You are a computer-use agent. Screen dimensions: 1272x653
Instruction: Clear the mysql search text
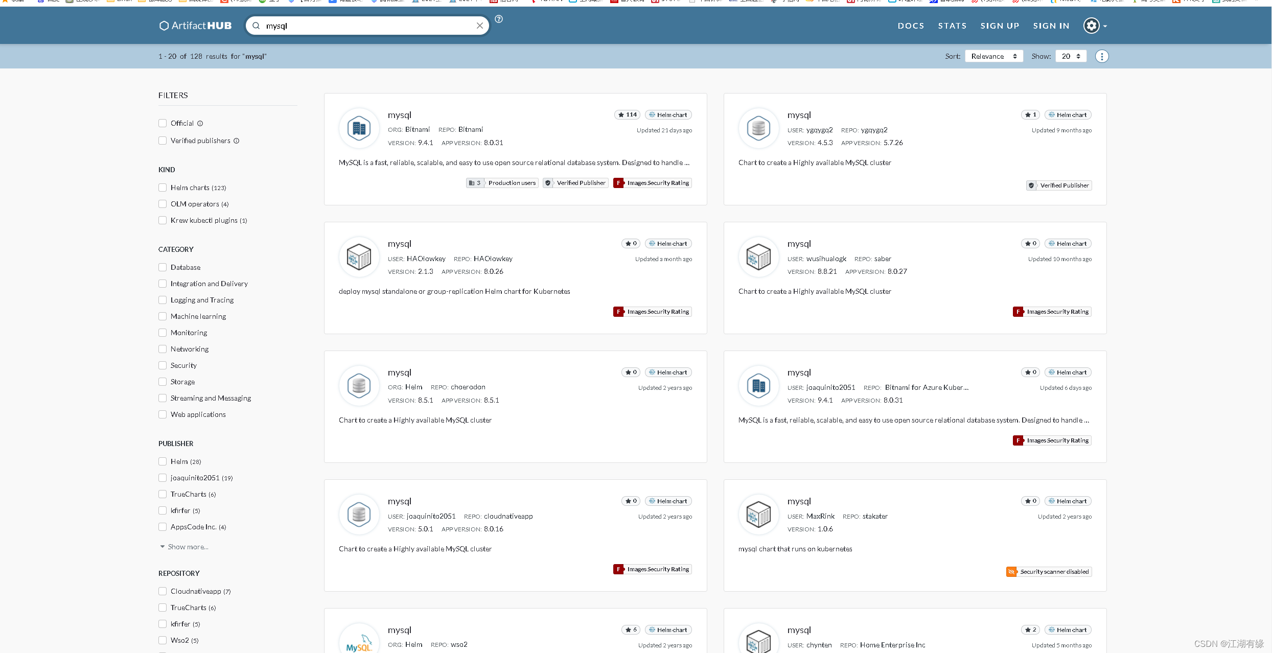[479, 26]
